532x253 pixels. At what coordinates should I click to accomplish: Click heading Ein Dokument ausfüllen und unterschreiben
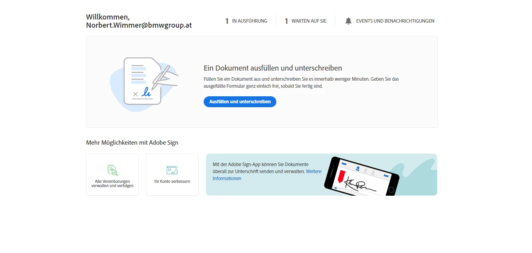pyautogui.click(x=273, y=68)
